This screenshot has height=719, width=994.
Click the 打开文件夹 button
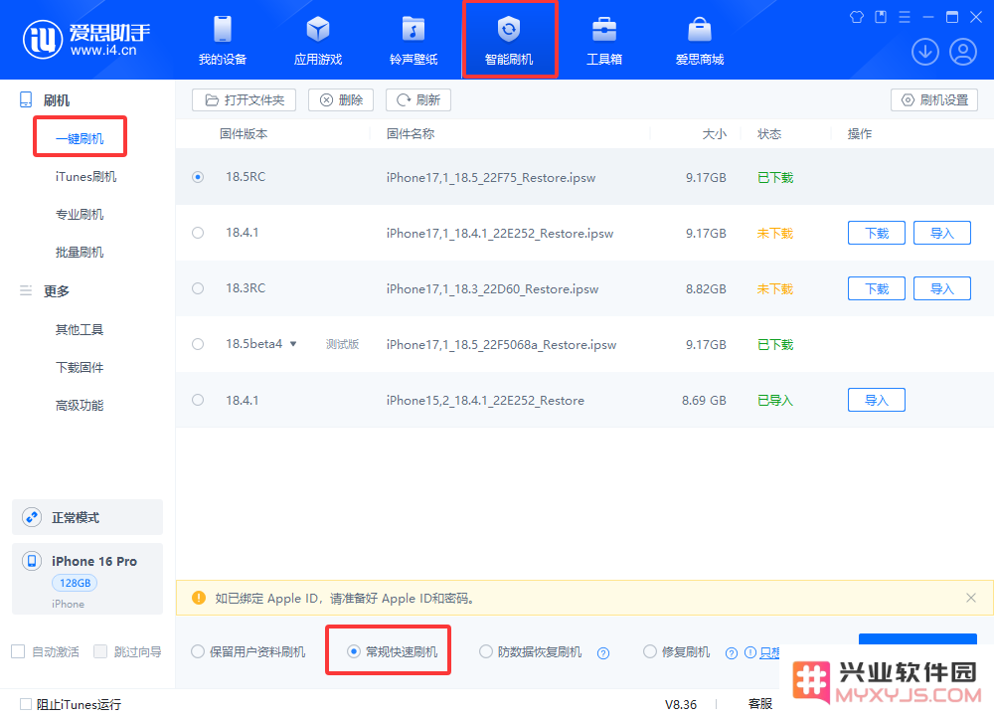click(245, 100)
